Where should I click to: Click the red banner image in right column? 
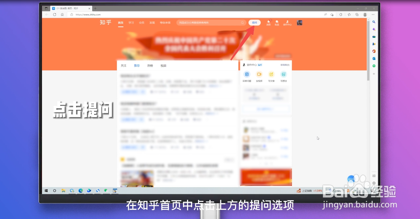[x=266, y=177]
